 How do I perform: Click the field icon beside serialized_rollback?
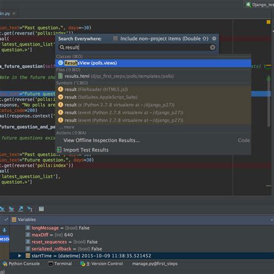(x=28, y=249)
